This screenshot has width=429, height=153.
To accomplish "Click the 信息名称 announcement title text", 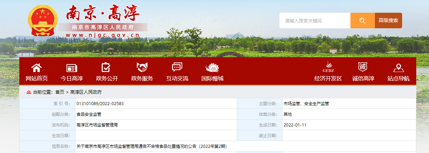I will pyautogui.click(x=152, y=146).
